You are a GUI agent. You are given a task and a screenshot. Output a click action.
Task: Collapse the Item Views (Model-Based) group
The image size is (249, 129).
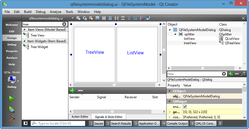tap(24, 30)
